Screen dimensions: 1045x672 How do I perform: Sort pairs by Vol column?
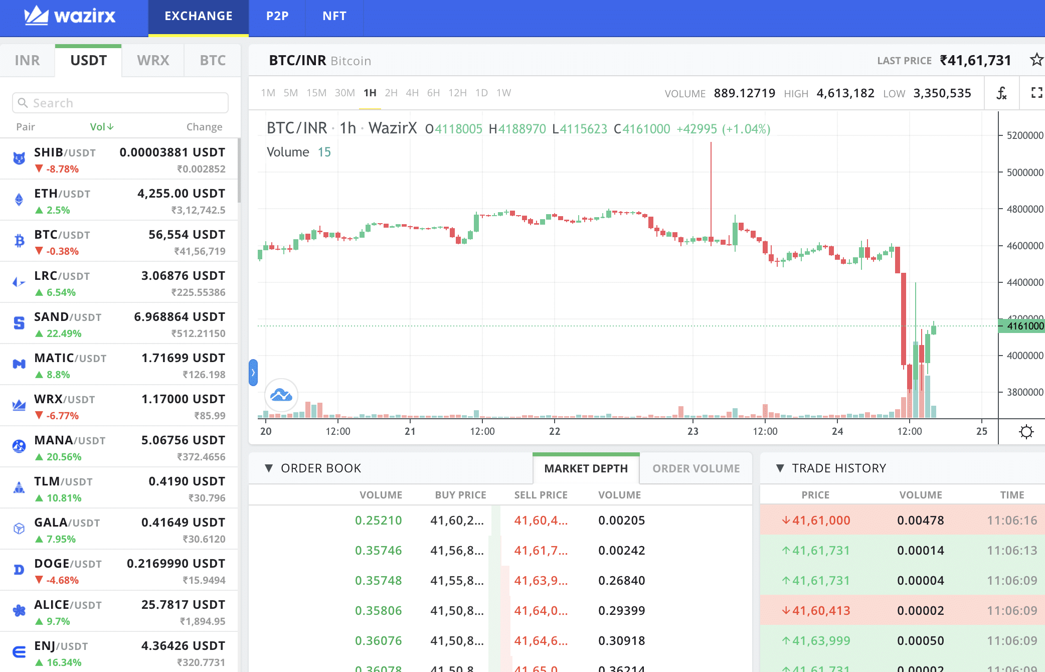[x=102, y=127]
